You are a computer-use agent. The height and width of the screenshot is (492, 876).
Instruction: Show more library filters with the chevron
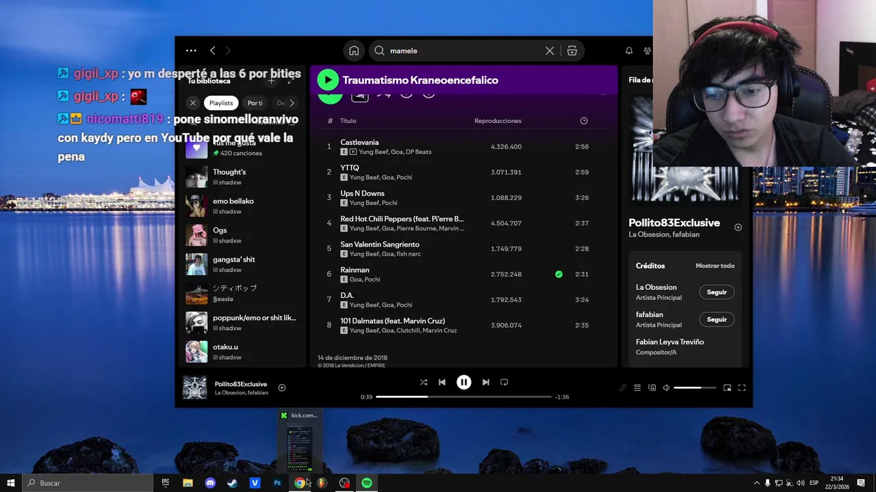click(x=292, y=103)
